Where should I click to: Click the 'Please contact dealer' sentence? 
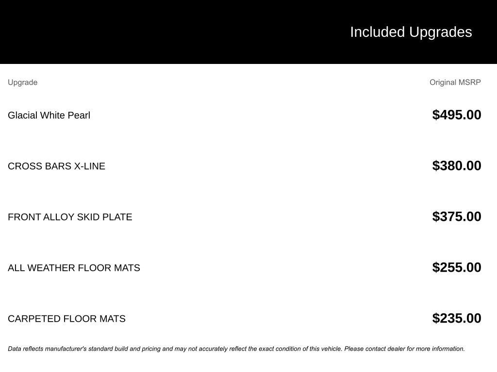coord(404,349)
